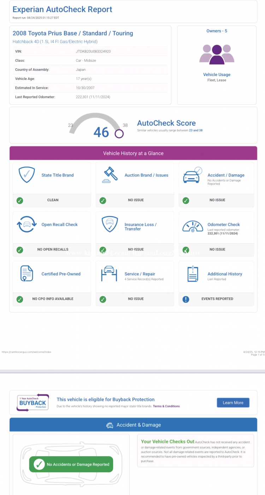Viewport: 265px width, 495px height.
Task: Open the Open Recall Check link
Action: tap(60, 225)
